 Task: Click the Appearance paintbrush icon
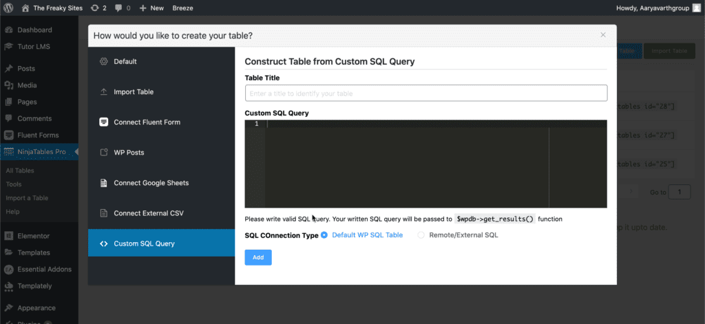pos(8,307)
